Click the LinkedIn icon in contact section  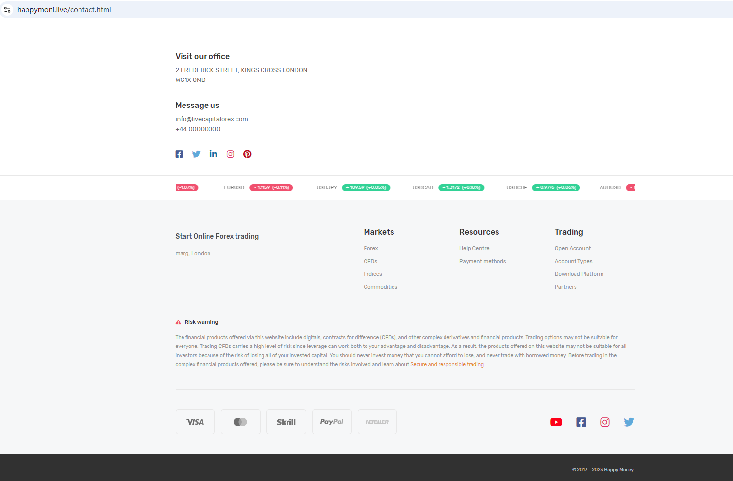pos(213,154)
